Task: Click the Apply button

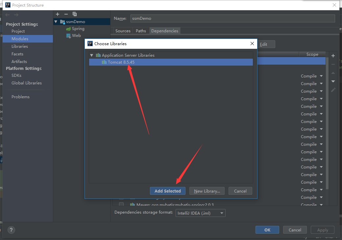Action: pyautogui.click(x=323, y=230)
